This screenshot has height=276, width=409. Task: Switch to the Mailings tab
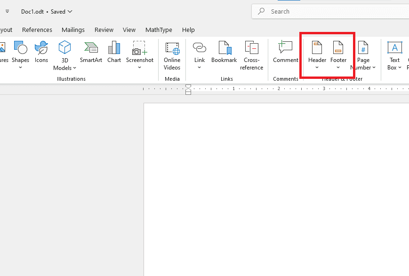[73, 30]
